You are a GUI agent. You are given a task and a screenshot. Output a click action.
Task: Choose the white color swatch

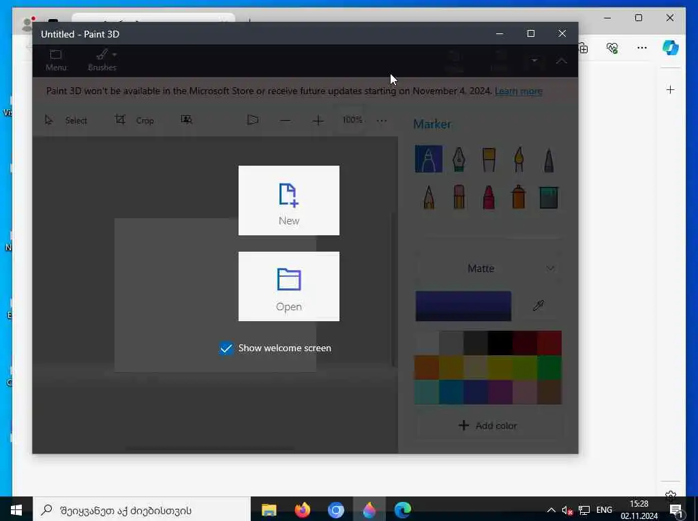coord(427,343)
